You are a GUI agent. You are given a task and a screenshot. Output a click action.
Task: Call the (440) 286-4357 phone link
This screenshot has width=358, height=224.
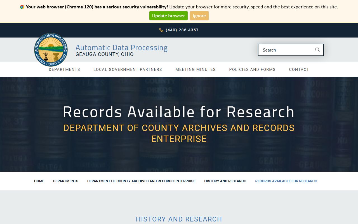[x=182, y=30]
